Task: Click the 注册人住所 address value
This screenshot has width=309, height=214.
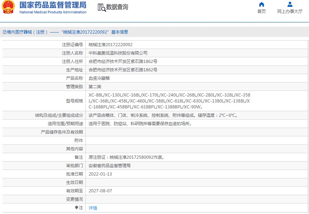Action: 123,62
